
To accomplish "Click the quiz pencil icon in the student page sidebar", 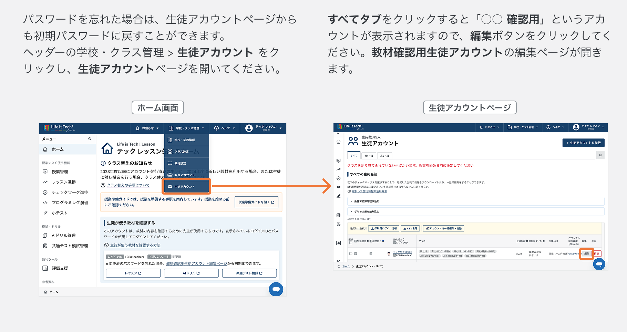I will click(x=338, y=196).
